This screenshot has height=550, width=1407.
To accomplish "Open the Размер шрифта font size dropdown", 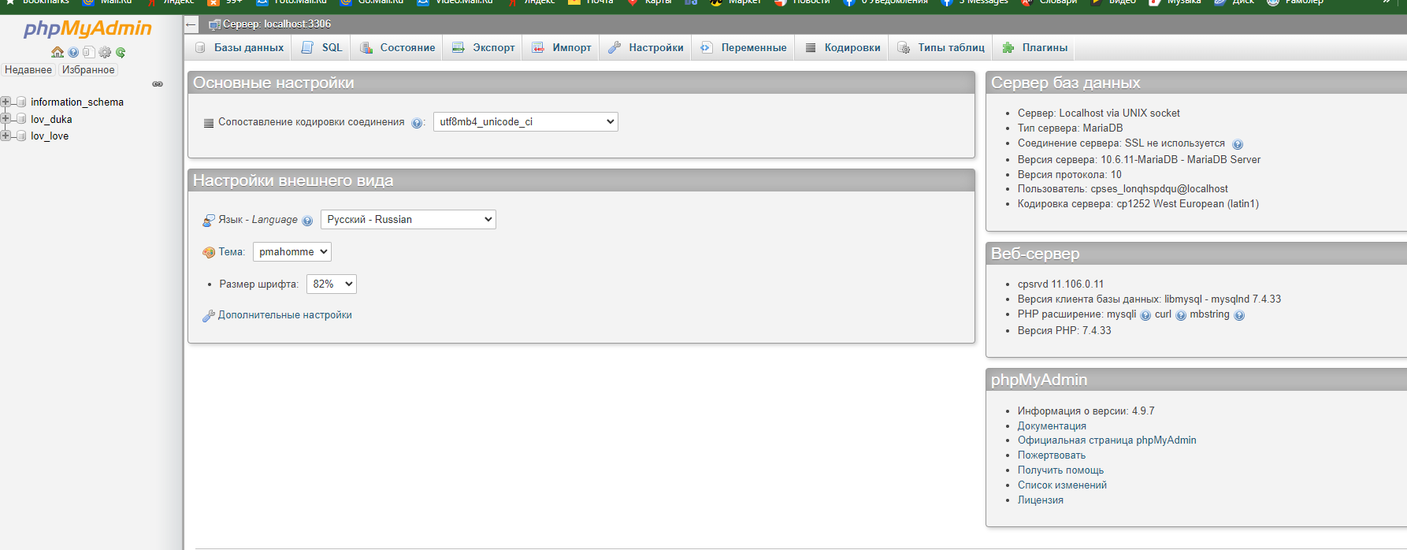I will (x=331, y=284).
